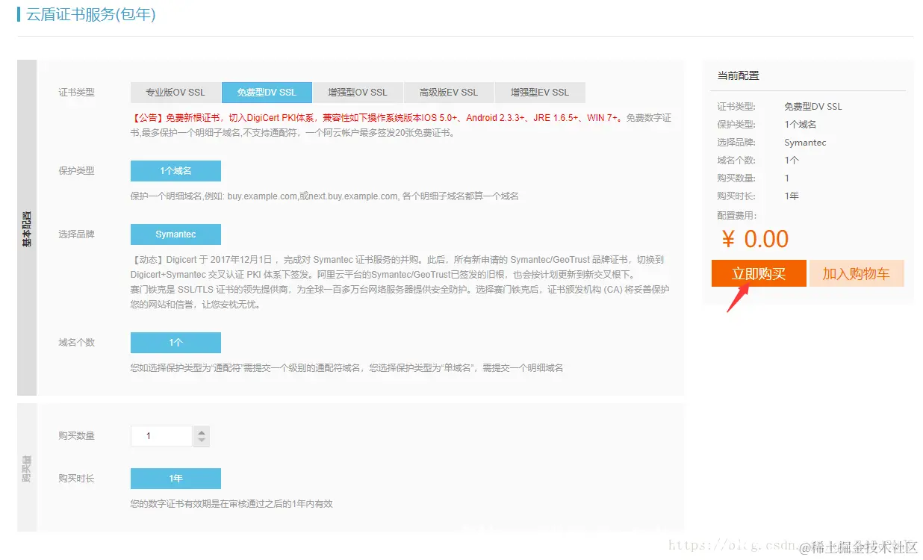Click the wildcard domain hint text under 域名个数
Viewport: 923px width, 560px height.
(x=347, y=368)
